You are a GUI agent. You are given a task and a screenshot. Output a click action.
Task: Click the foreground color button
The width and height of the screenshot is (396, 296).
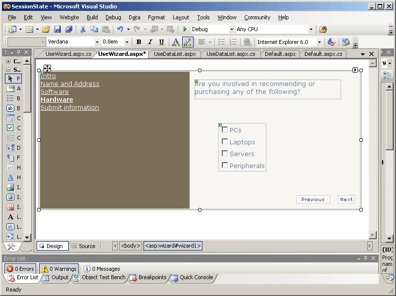(175, 42)
